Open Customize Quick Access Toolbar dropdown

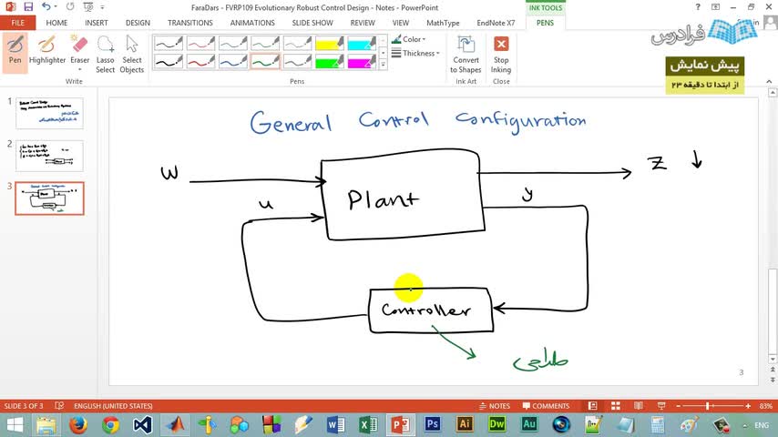pos(102,7)
